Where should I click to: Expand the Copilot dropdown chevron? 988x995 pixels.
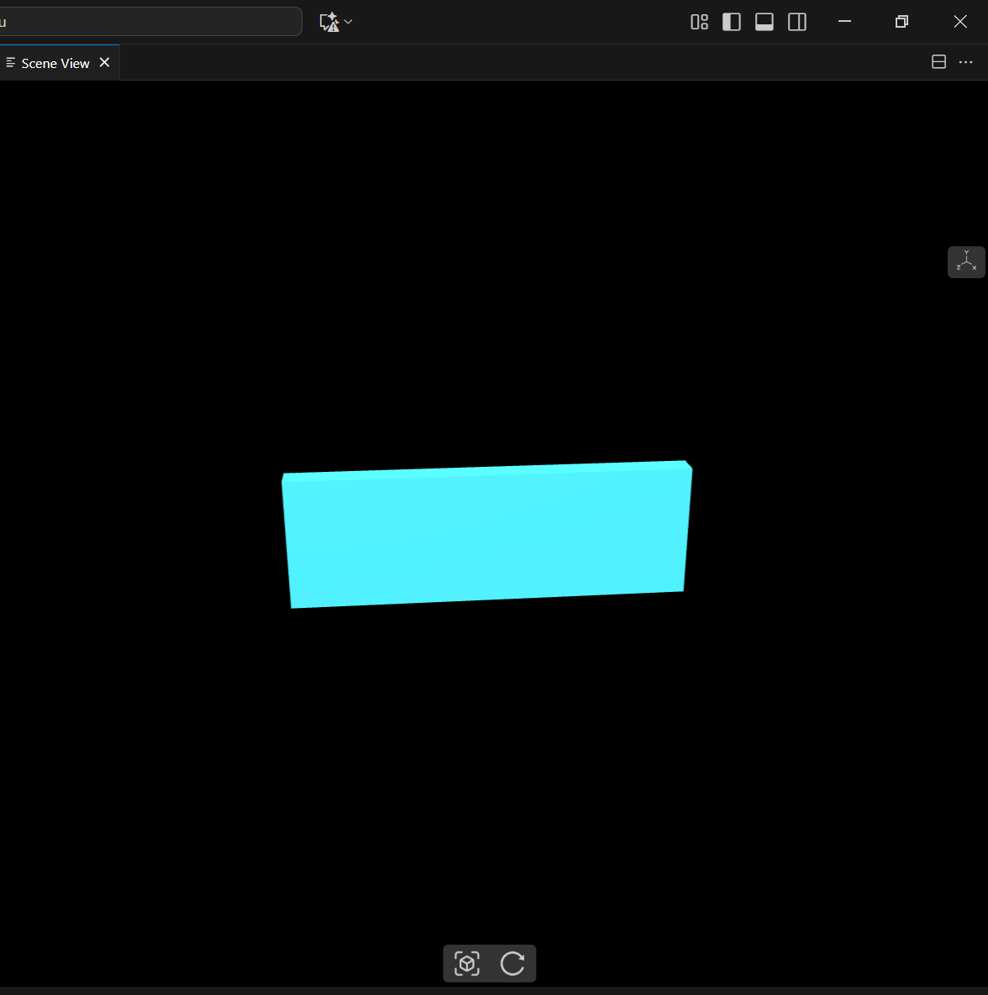348,22
